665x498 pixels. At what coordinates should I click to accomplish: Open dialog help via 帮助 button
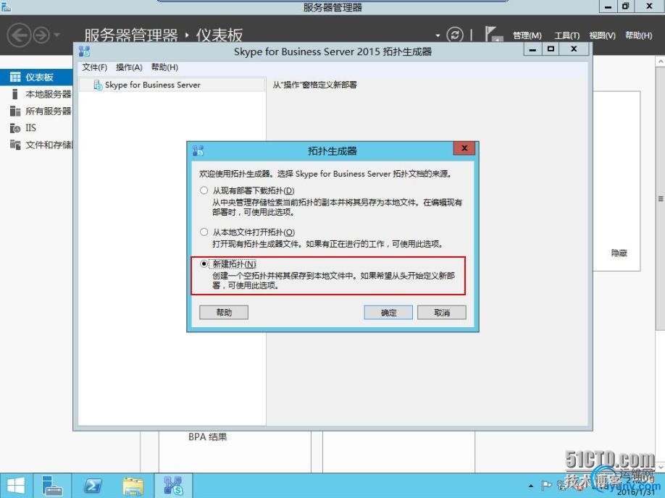pyautogui.click(x=224, y=313)
